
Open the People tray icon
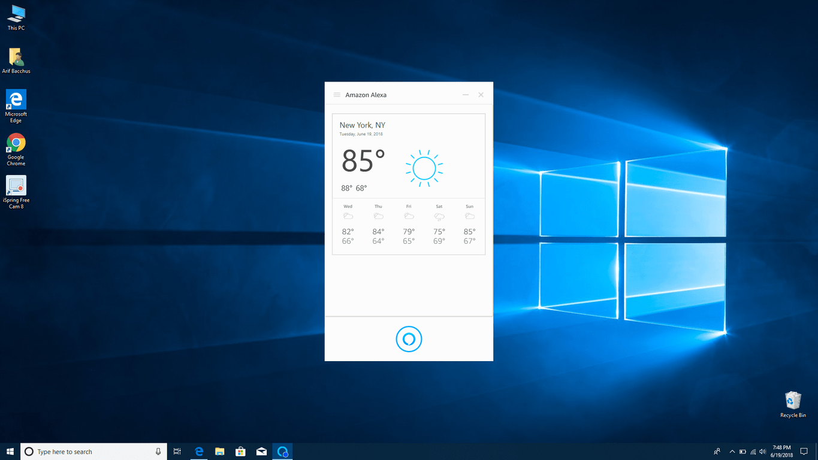click(x=717, y=452)
